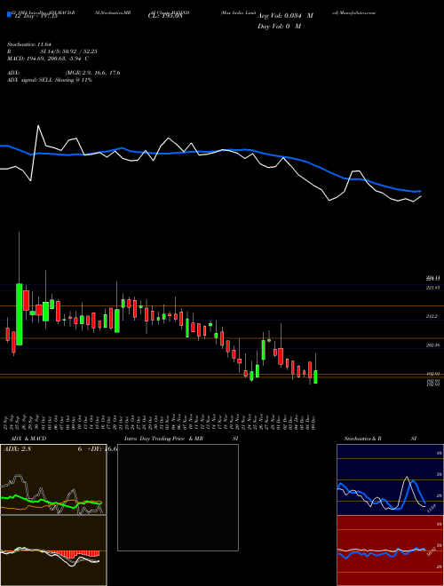Image resolution: width=444 pixels, height=586 pixels.
Task: Select 'Intra Day Trading Price & MR' title
Action: [164, 439]
